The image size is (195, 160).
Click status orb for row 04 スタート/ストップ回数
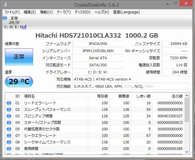tap(9, 123)
